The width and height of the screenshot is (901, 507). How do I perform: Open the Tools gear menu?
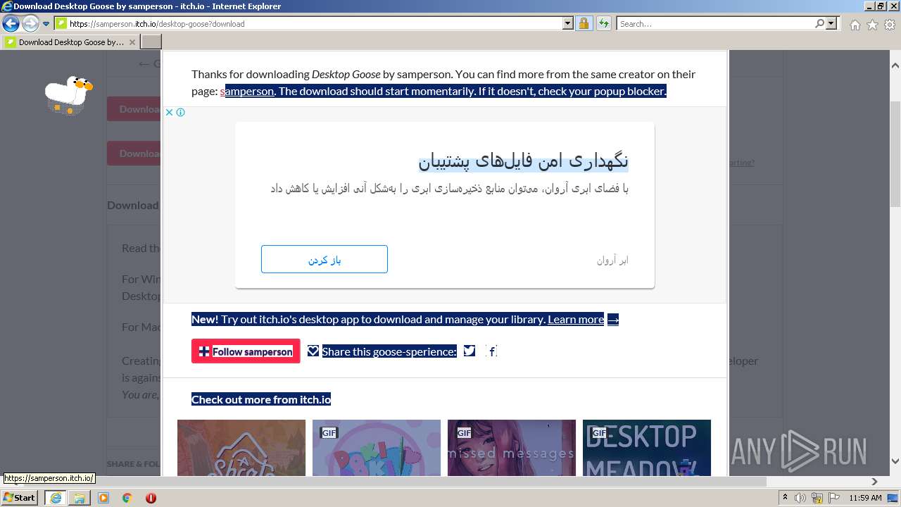pos(890,25)
